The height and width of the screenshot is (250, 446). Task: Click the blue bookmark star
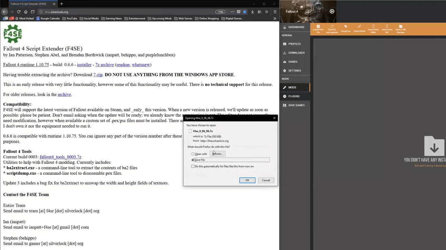(245, 12)
